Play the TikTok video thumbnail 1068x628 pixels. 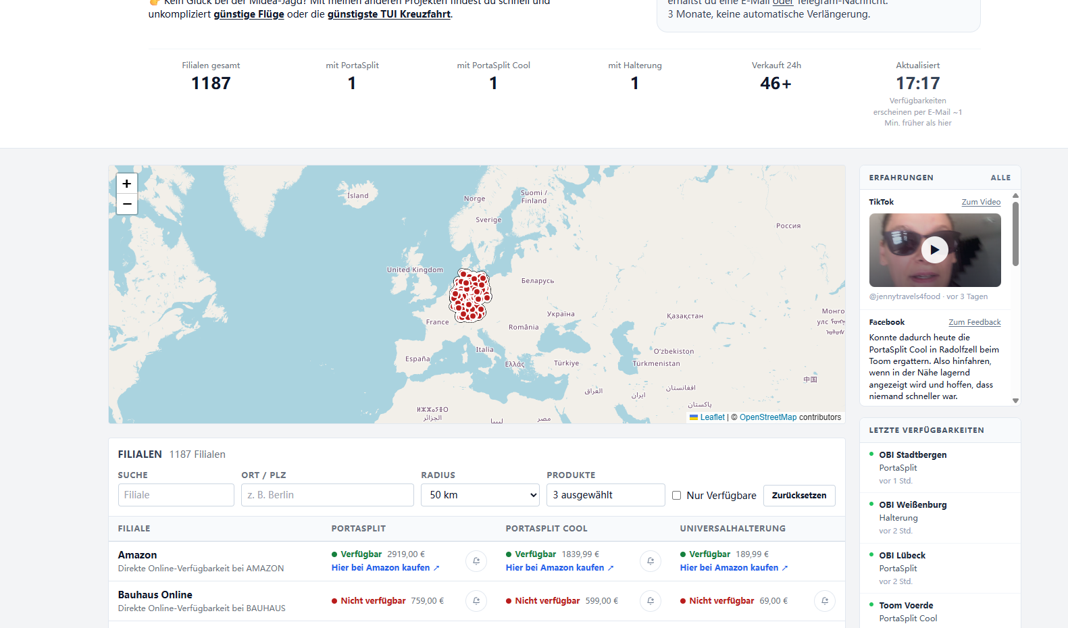(x=934, y=250)
